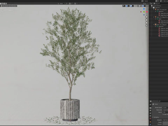168x126 pixels.
Task: Click the outliner search field
Action: pyautogui.click(x=163, y=3)
